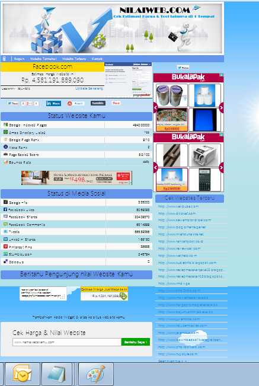Click the Facebook page screenshot thumbnail
This screenshot has width=259, height=386.
pos(128,80)
